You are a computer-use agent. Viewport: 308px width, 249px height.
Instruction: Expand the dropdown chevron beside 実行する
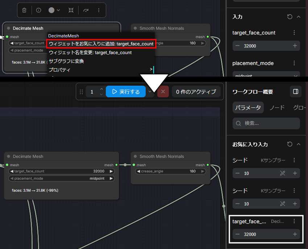point(150,91)
